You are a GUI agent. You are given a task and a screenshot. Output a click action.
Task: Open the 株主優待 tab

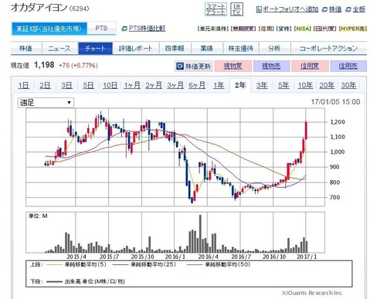(x=241, y=49)
